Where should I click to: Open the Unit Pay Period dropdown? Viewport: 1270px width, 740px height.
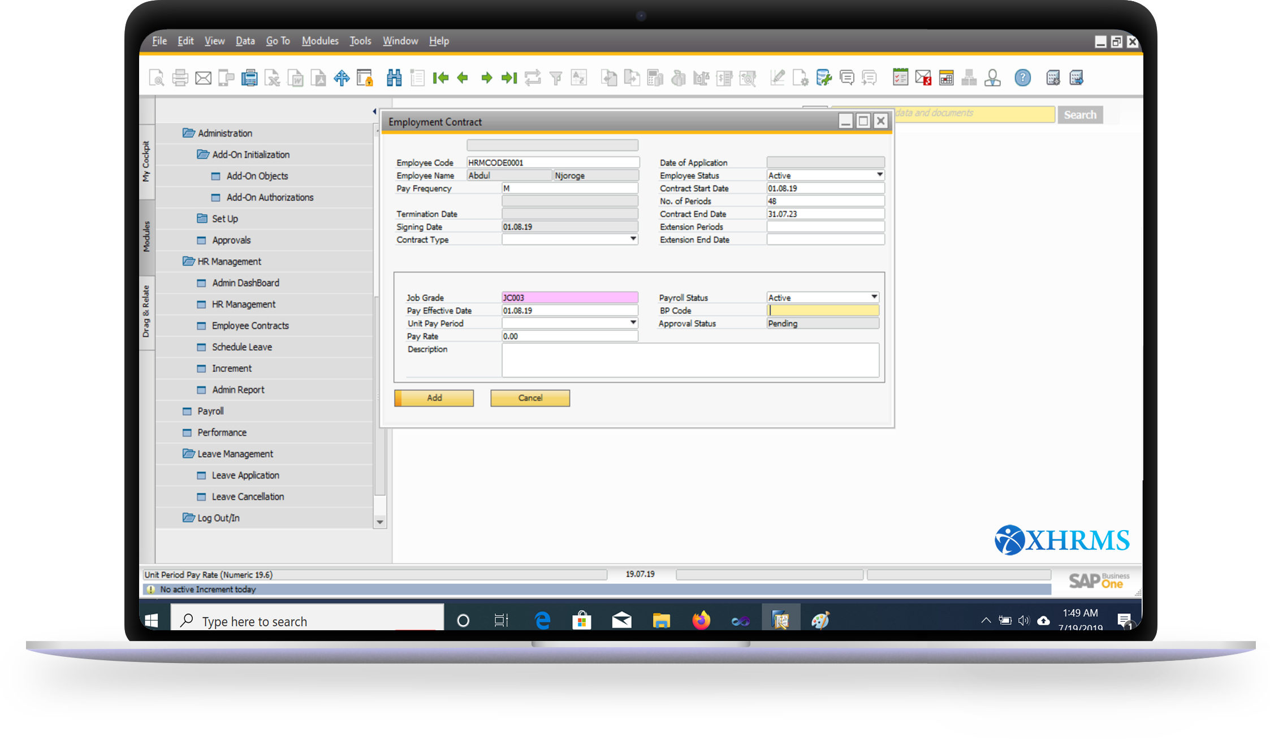pos(633,323)
